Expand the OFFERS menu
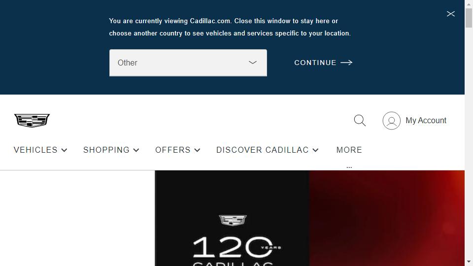 pyautogui.click(x=178, y=150)
